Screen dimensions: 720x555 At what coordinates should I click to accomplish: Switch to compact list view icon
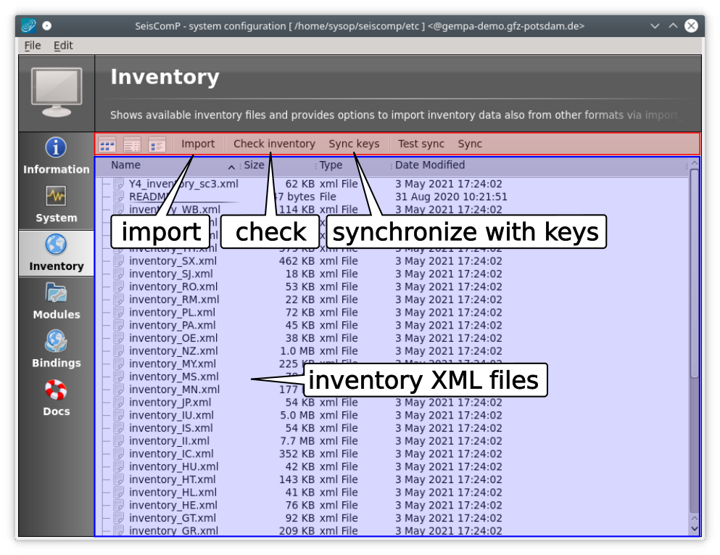(157, 144)
